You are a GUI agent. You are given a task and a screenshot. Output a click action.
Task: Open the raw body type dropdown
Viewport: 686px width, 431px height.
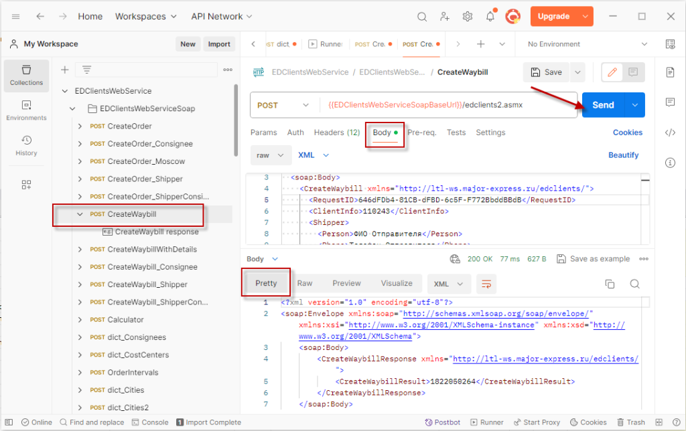(271, 156)
